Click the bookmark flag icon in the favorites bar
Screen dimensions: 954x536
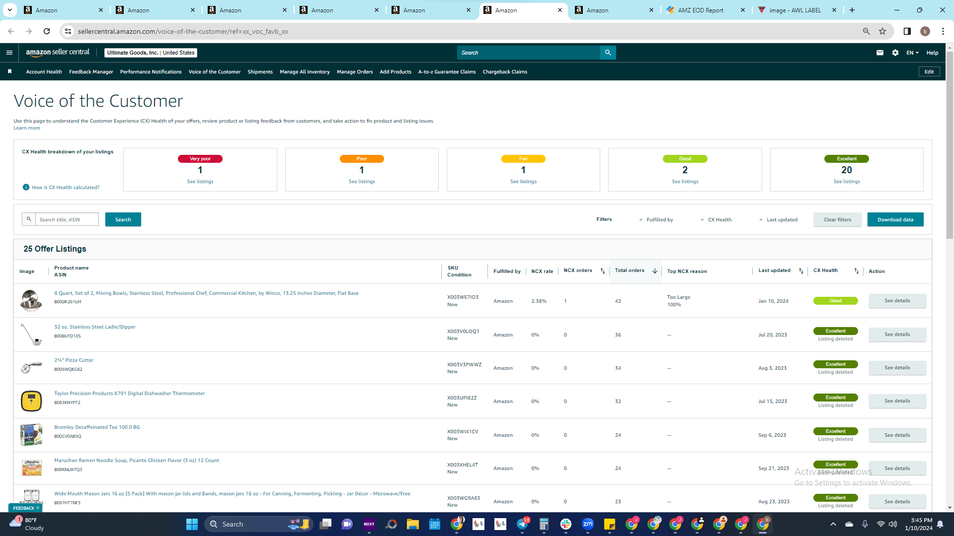[9, 71]
